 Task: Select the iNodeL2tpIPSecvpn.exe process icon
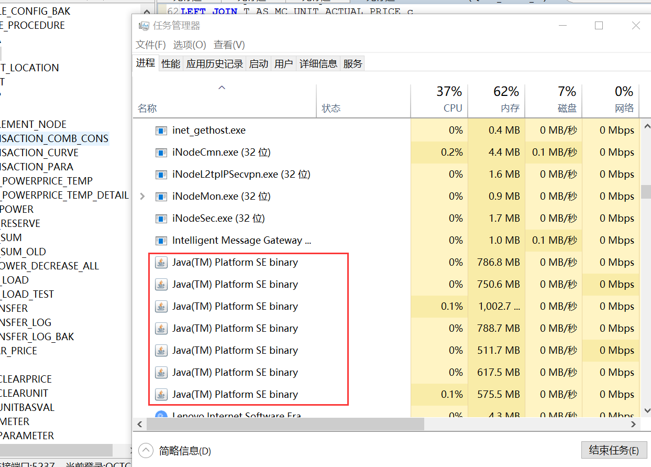161,175
